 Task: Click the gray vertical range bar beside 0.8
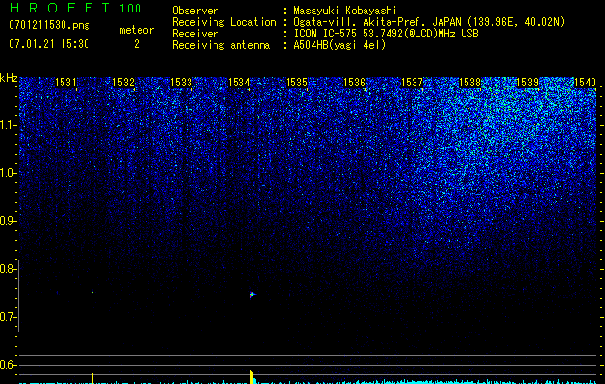(x=19, y=296)
